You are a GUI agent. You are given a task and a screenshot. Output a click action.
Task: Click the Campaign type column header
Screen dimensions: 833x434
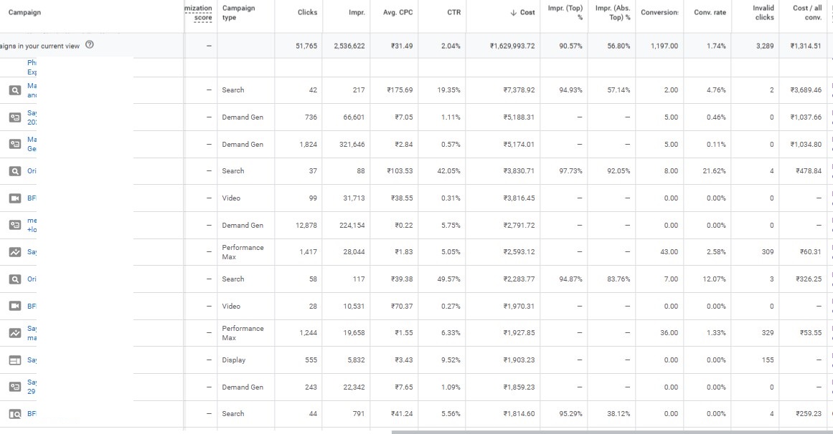238,13
